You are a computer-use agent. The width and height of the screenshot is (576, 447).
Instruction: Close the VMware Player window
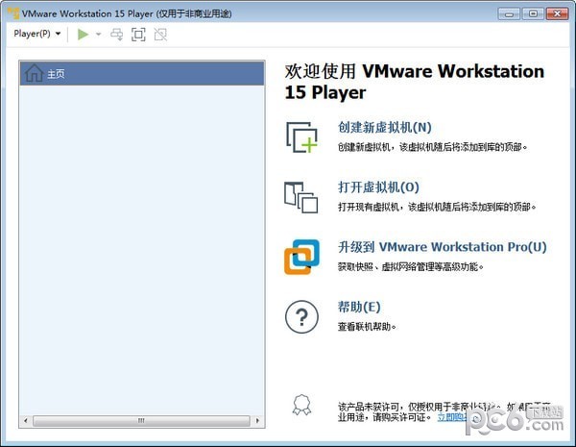pos(557,14)
